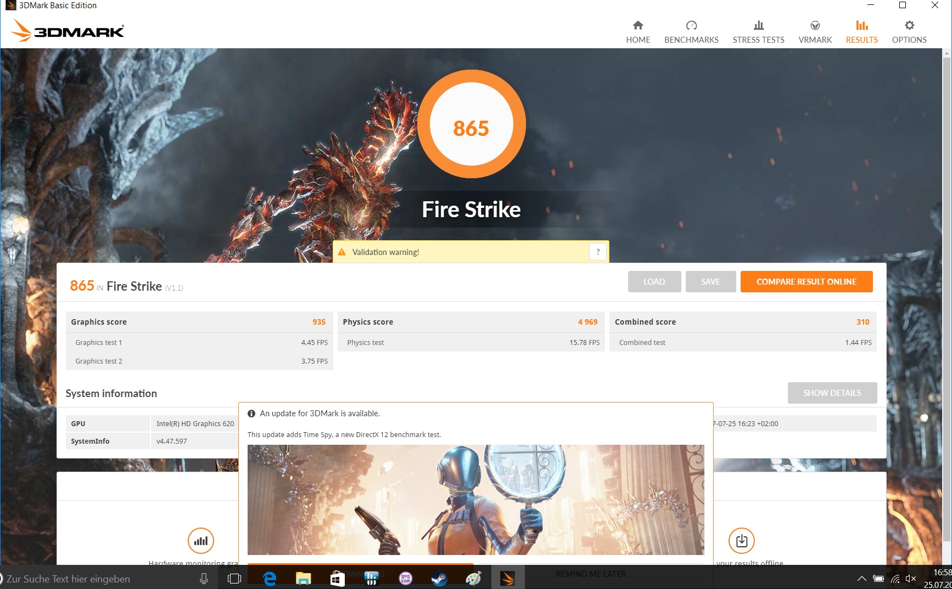Click the "Physics score" label

point(368,322)
